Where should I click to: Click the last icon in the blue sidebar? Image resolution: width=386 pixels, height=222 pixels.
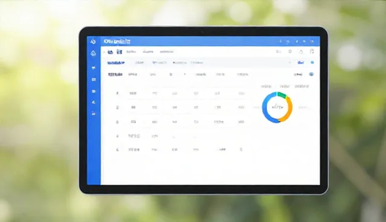click(93, 113)
